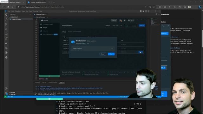
Task: Open the Edit menu in VS Code
Action: pyautogui.click(x=13, y=11)
